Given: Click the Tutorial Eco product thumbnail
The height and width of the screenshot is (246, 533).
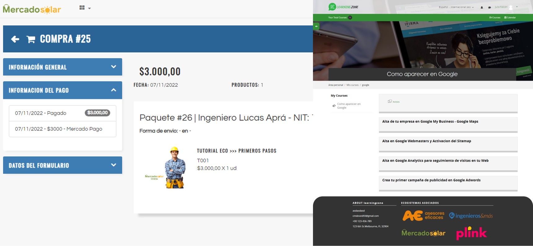Looking at the screenshot, I should pyautogui.click(x=166, y=168).
